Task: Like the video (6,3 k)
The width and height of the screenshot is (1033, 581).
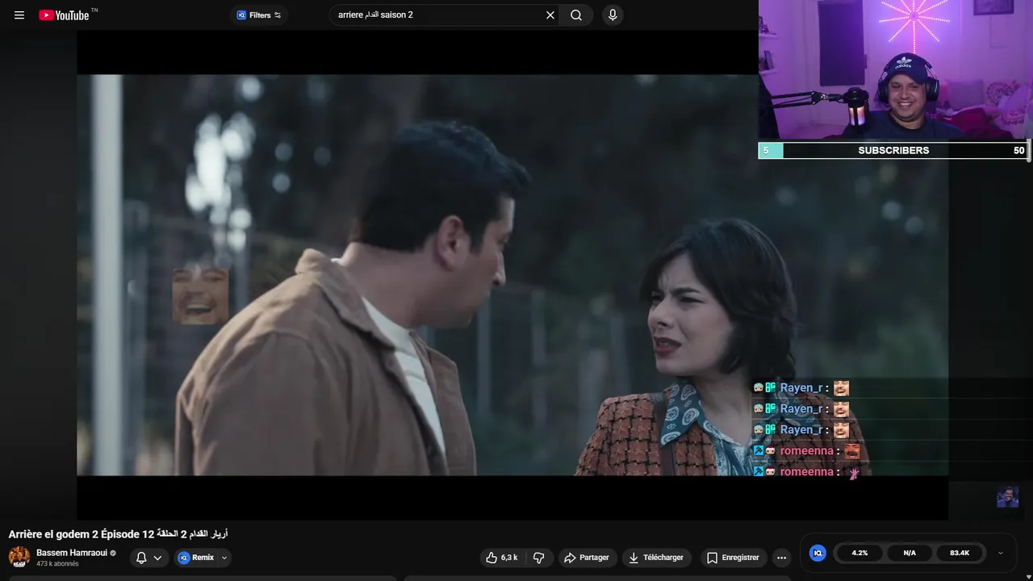Action: coord(502,558)
